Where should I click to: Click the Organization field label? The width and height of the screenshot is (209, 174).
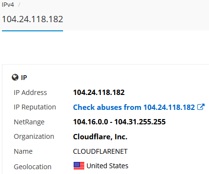click(x=34, y=136)
